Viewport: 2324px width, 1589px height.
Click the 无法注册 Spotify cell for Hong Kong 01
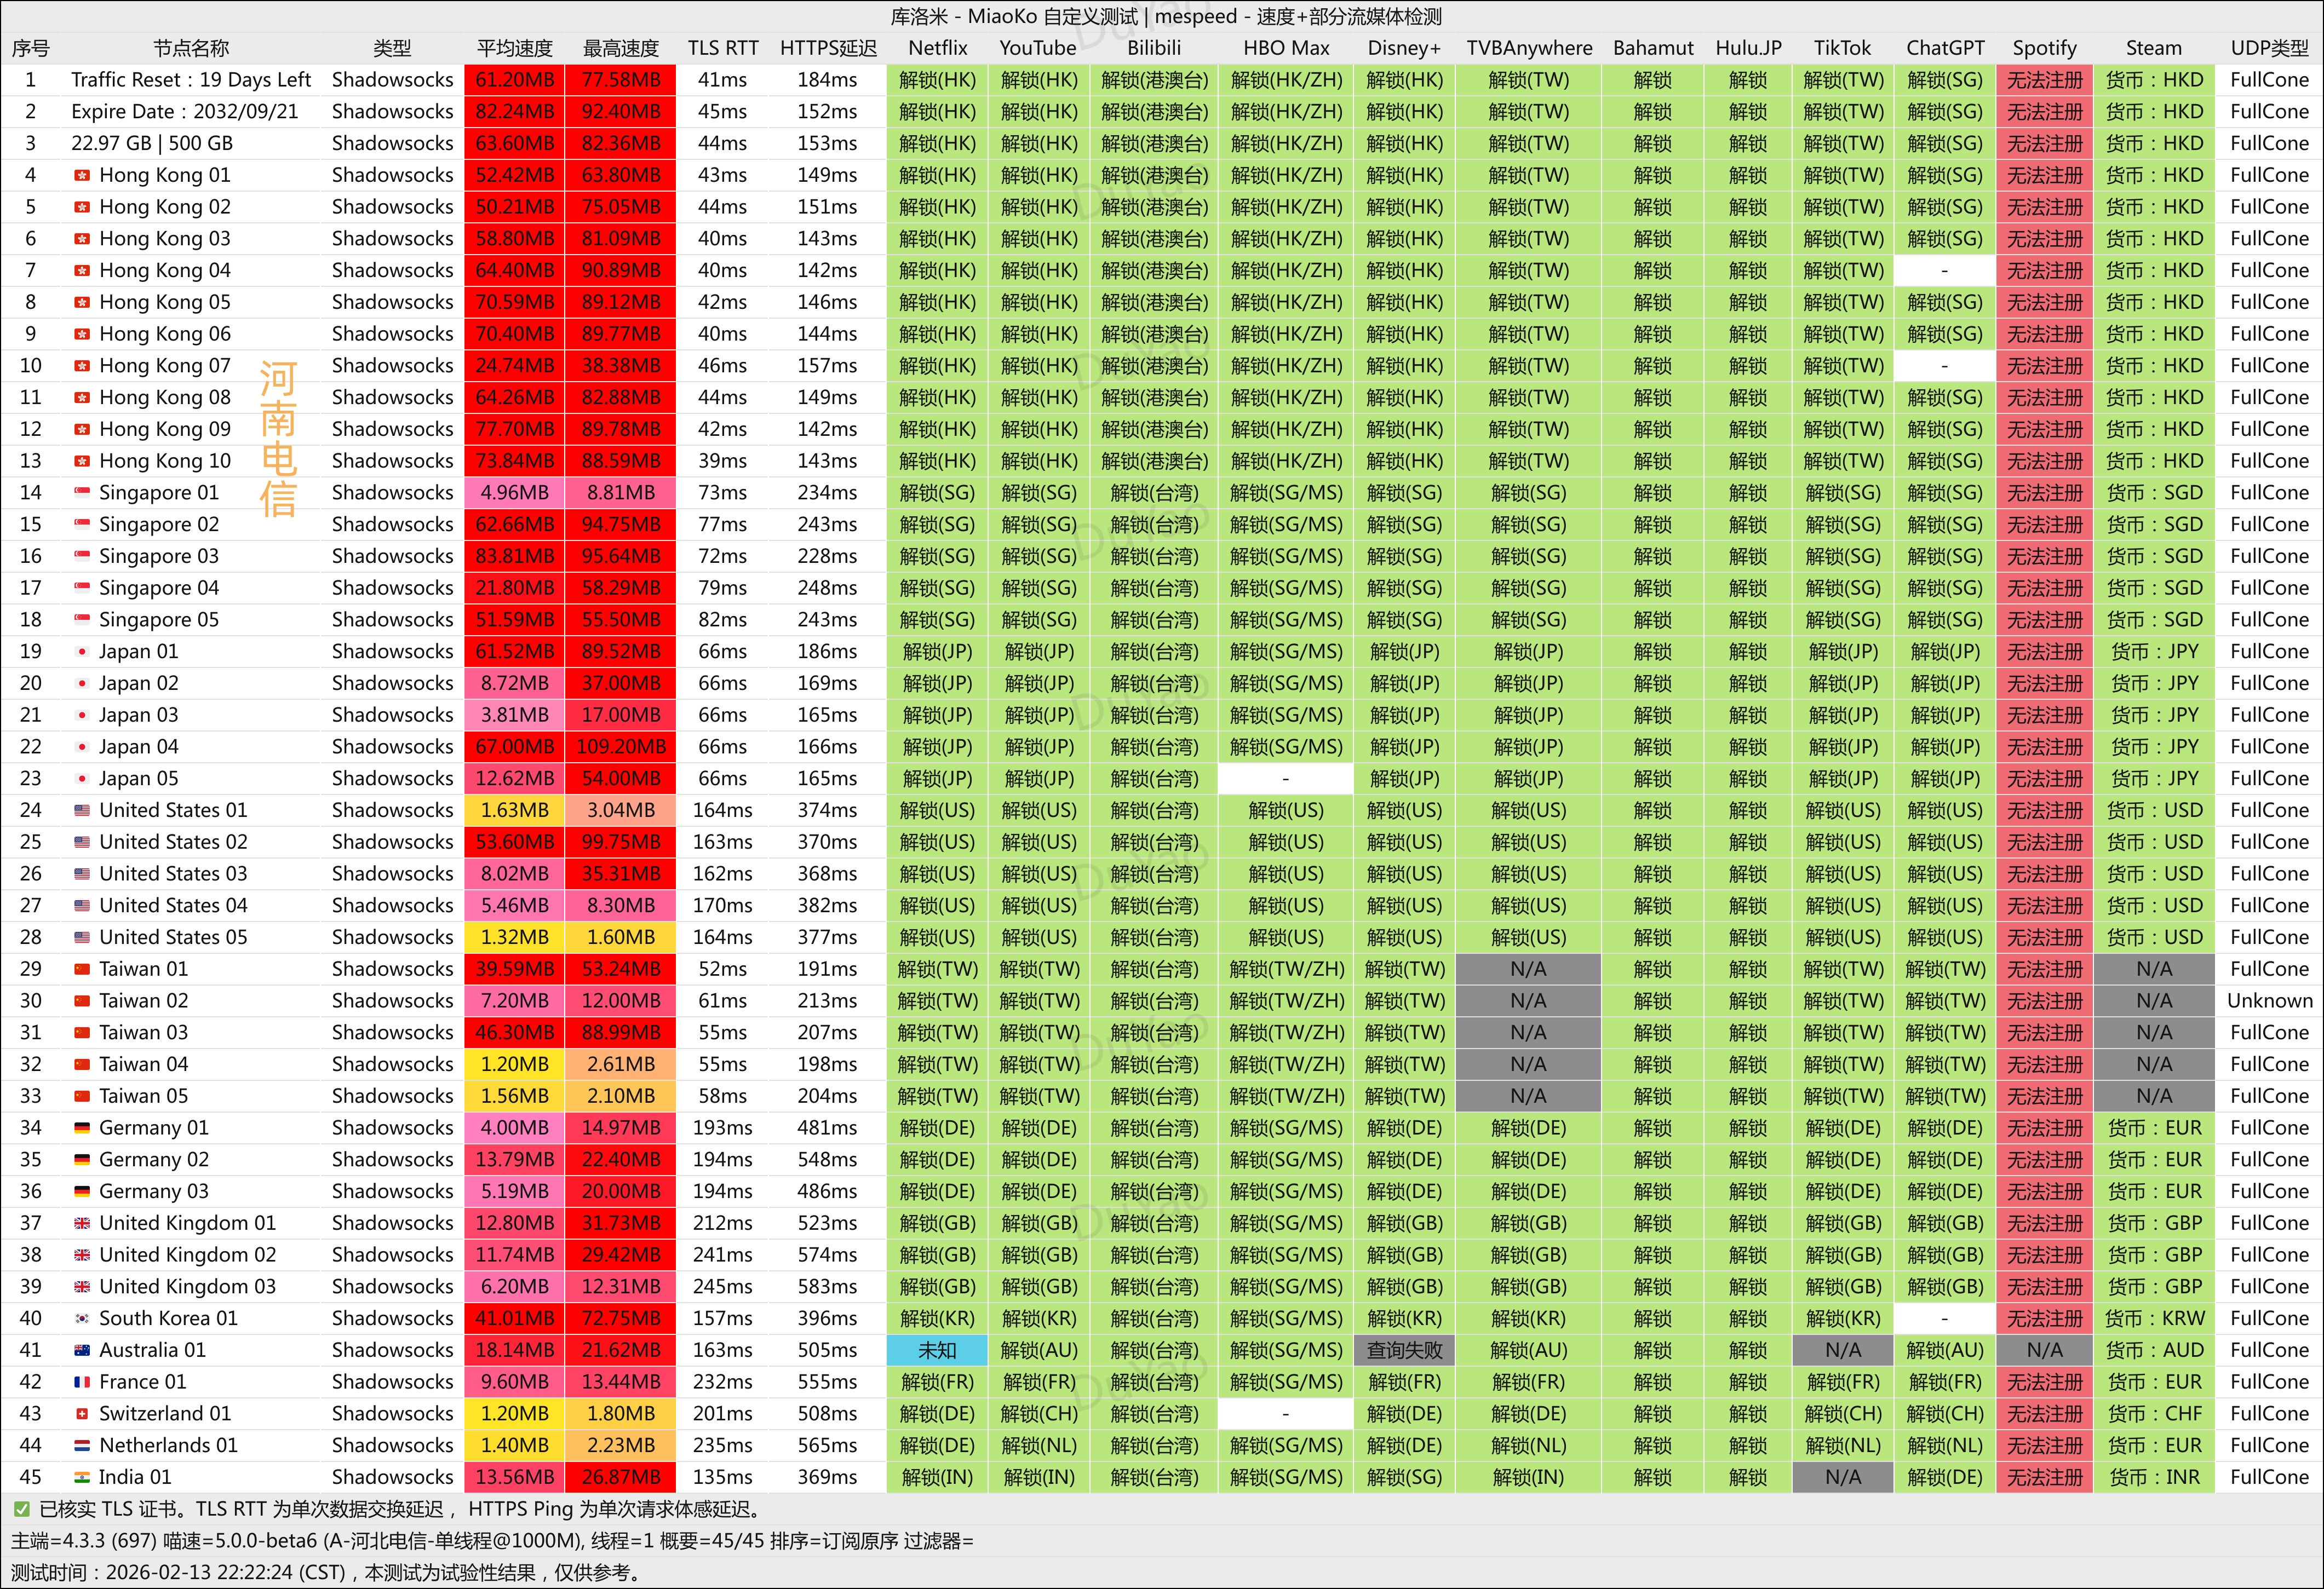click(2044, 176)
